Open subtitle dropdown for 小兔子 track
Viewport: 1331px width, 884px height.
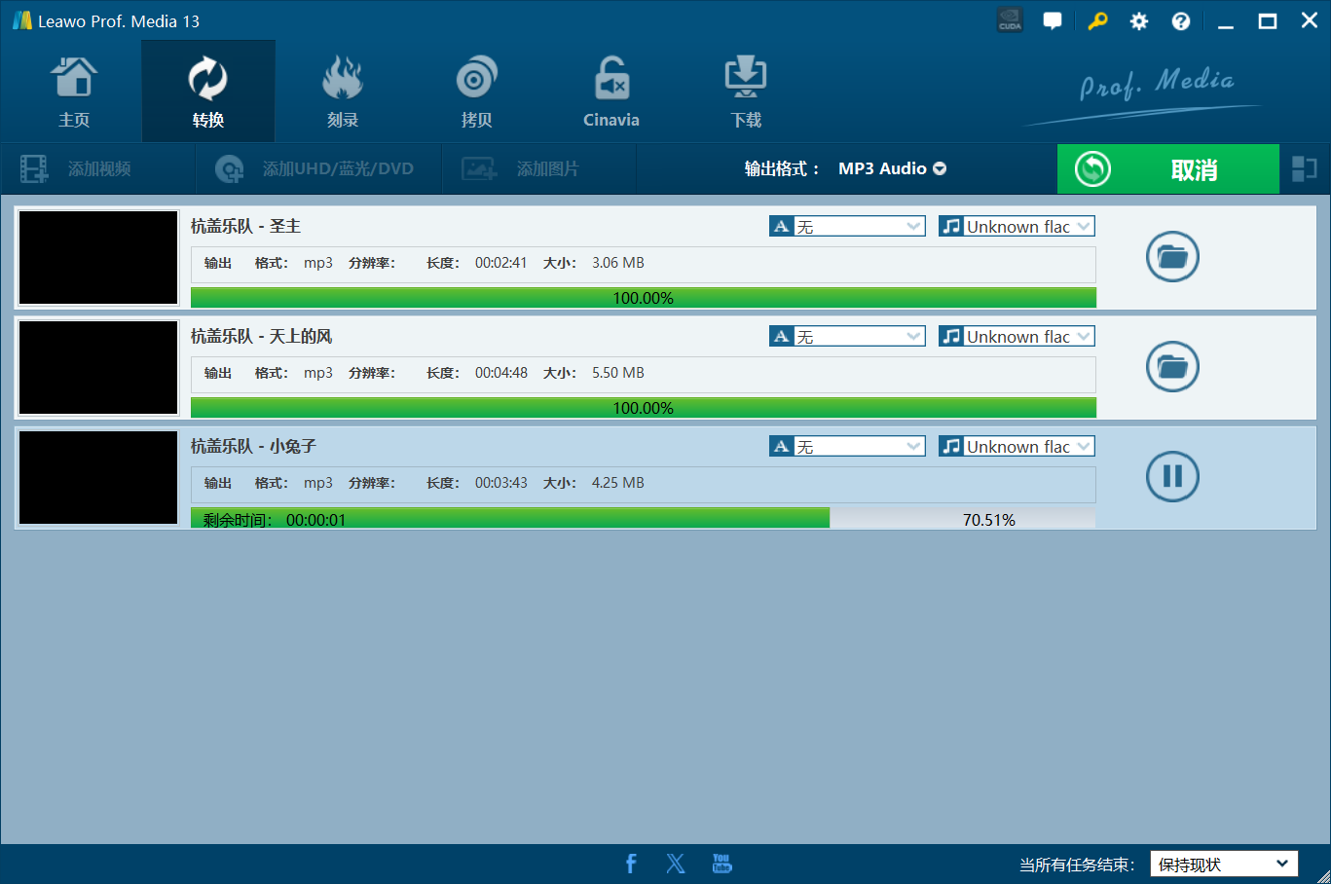point(847,447)
